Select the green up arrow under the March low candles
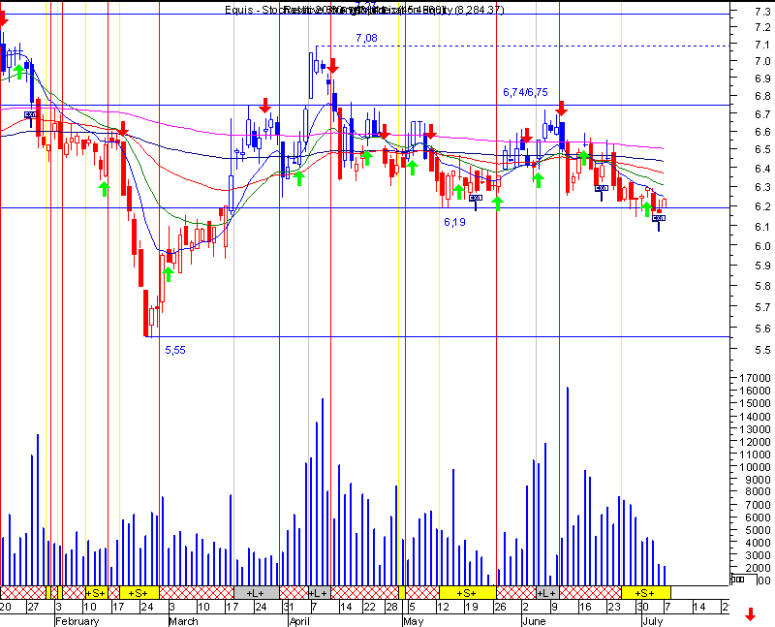The image size is (775, 627). (168, 274)
